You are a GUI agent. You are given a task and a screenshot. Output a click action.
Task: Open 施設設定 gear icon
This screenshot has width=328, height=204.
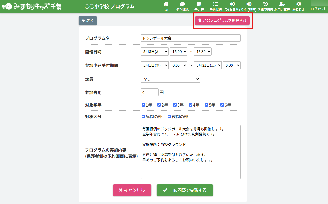tap(299, 4)
